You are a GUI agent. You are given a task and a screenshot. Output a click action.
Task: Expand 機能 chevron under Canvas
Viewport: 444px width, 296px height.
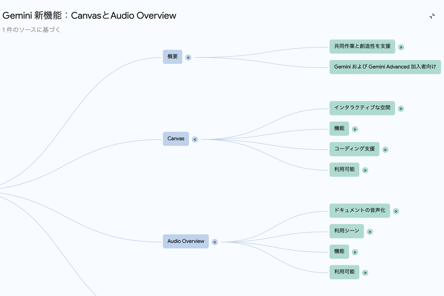(355, 129)
